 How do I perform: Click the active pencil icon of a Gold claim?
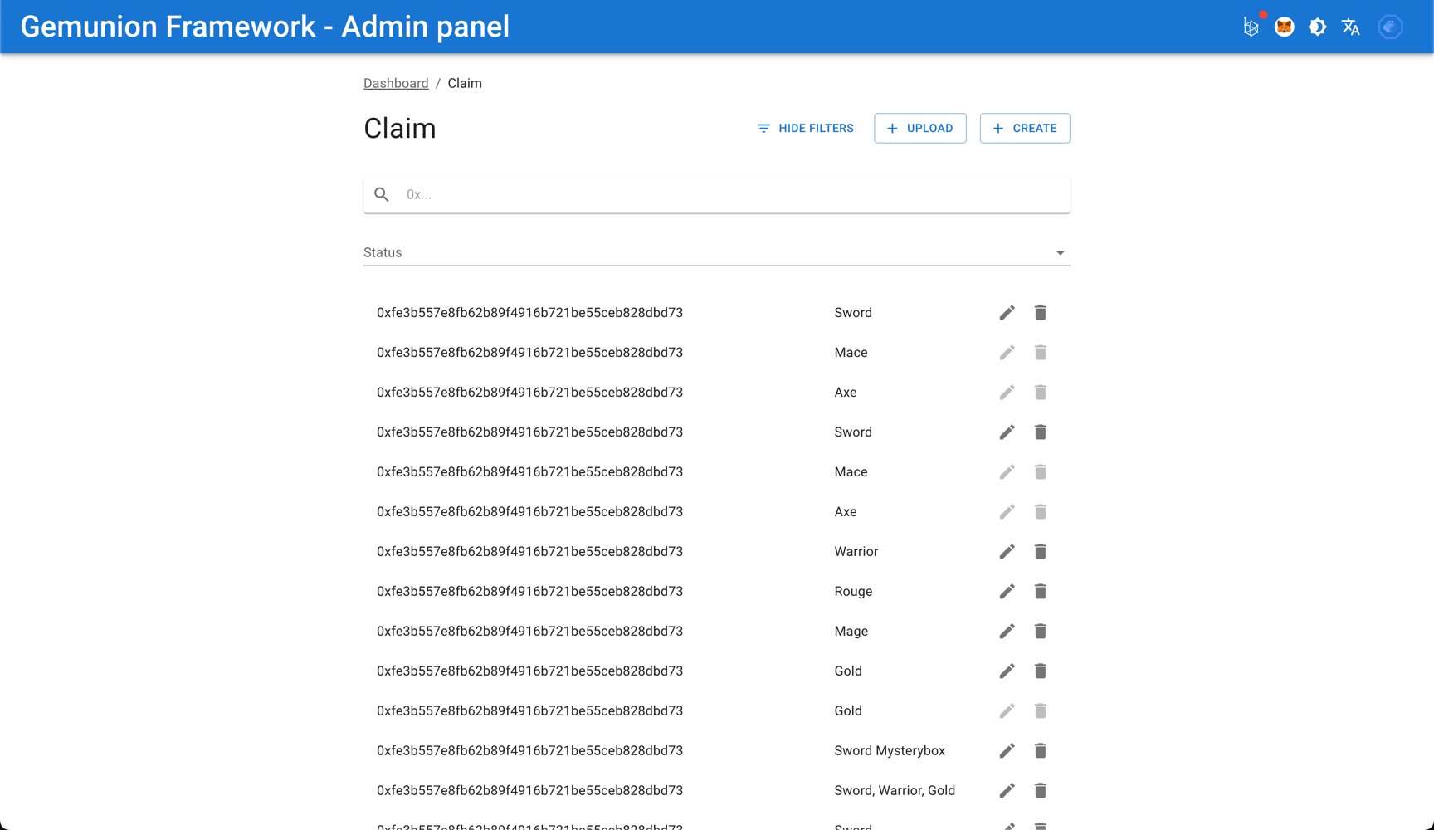1007,671
